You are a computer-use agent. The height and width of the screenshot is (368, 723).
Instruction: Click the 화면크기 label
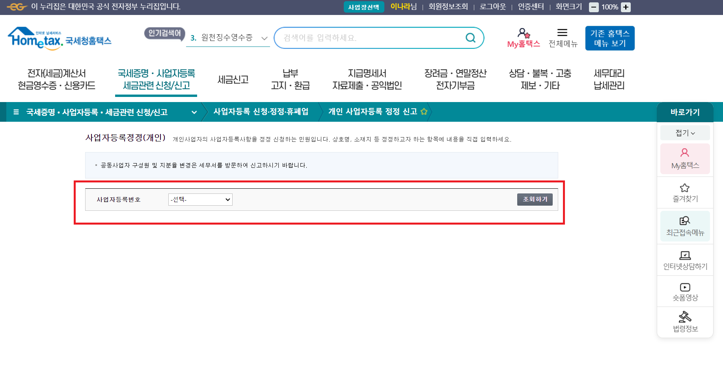pyautogui.click(x=569, y=7)
